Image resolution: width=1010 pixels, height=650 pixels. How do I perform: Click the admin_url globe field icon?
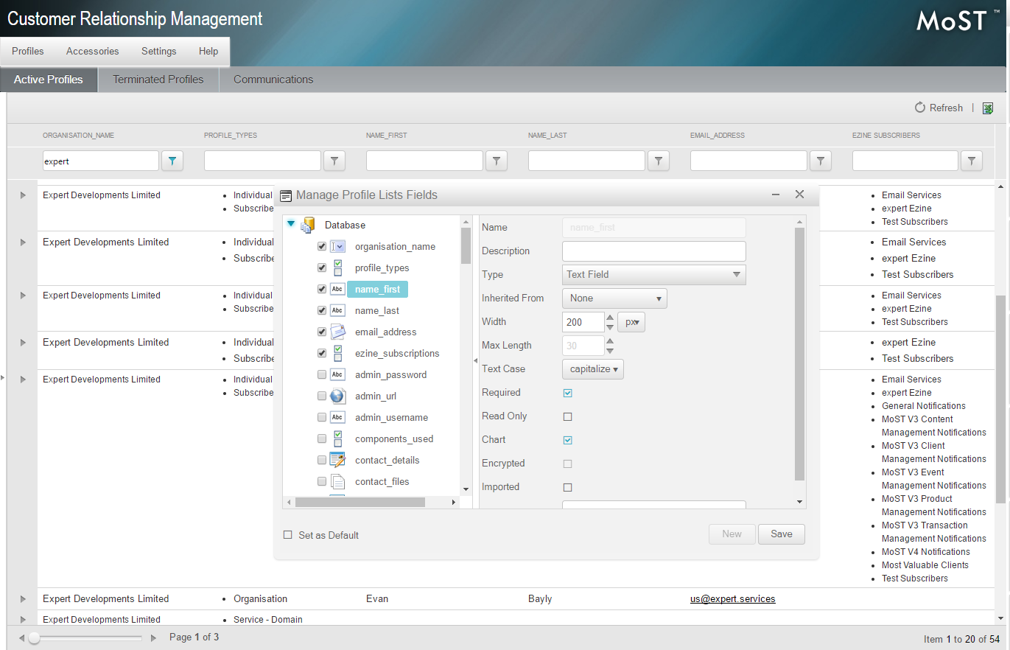click(x=337, y=396)
